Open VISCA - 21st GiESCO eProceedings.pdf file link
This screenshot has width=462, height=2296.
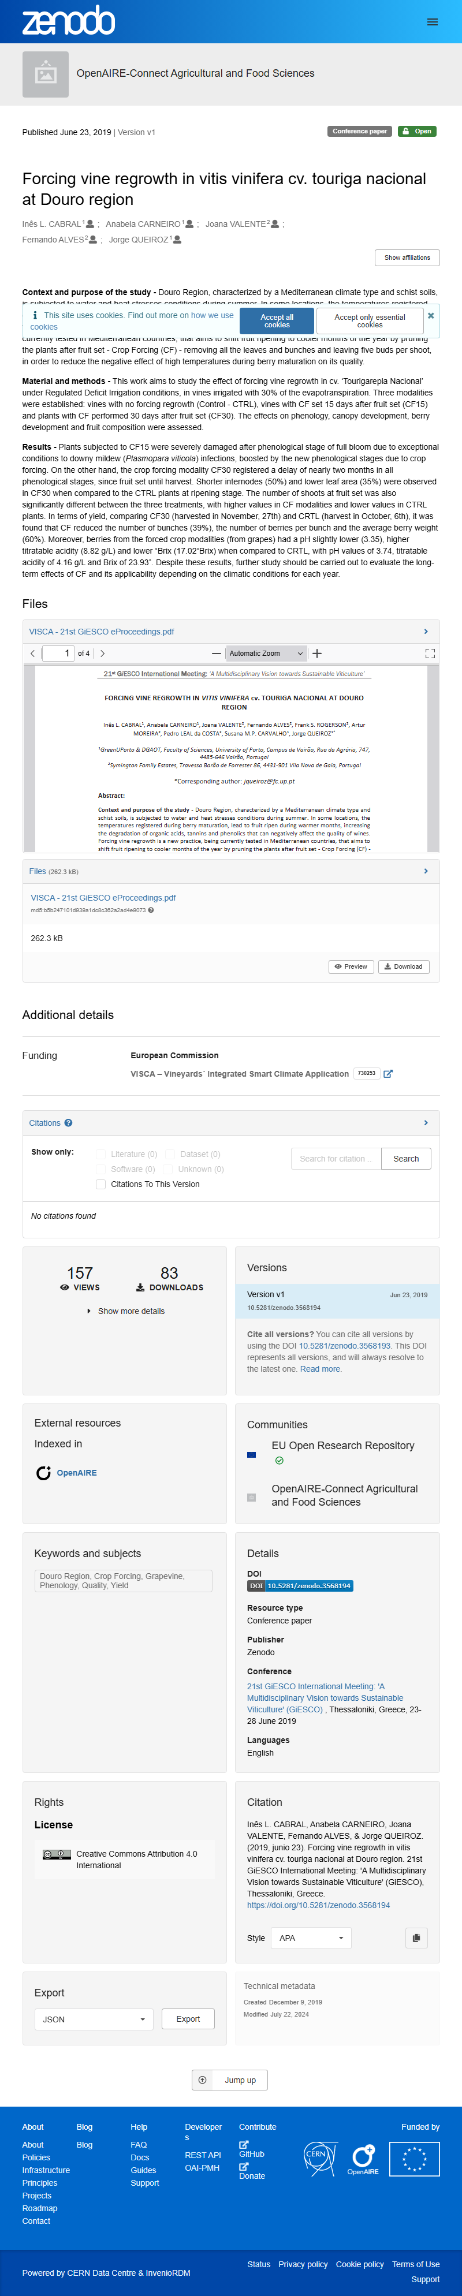point(103,898)
